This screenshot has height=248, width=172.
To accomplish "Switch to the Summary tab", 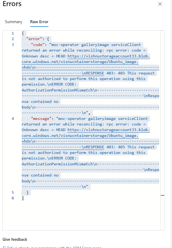I will coord(13,22).
